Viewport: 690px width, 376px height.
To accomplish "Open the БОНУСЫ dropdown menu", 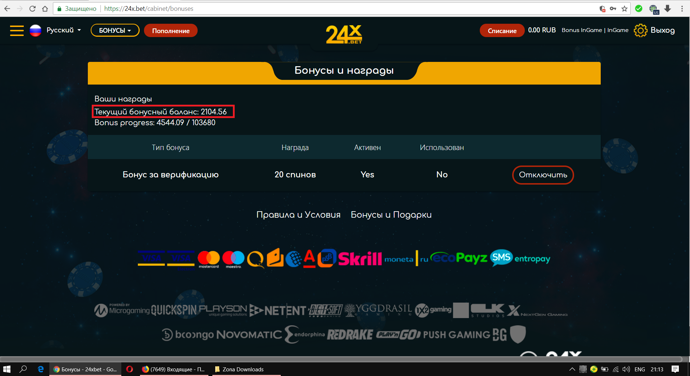I will point(115,31).
